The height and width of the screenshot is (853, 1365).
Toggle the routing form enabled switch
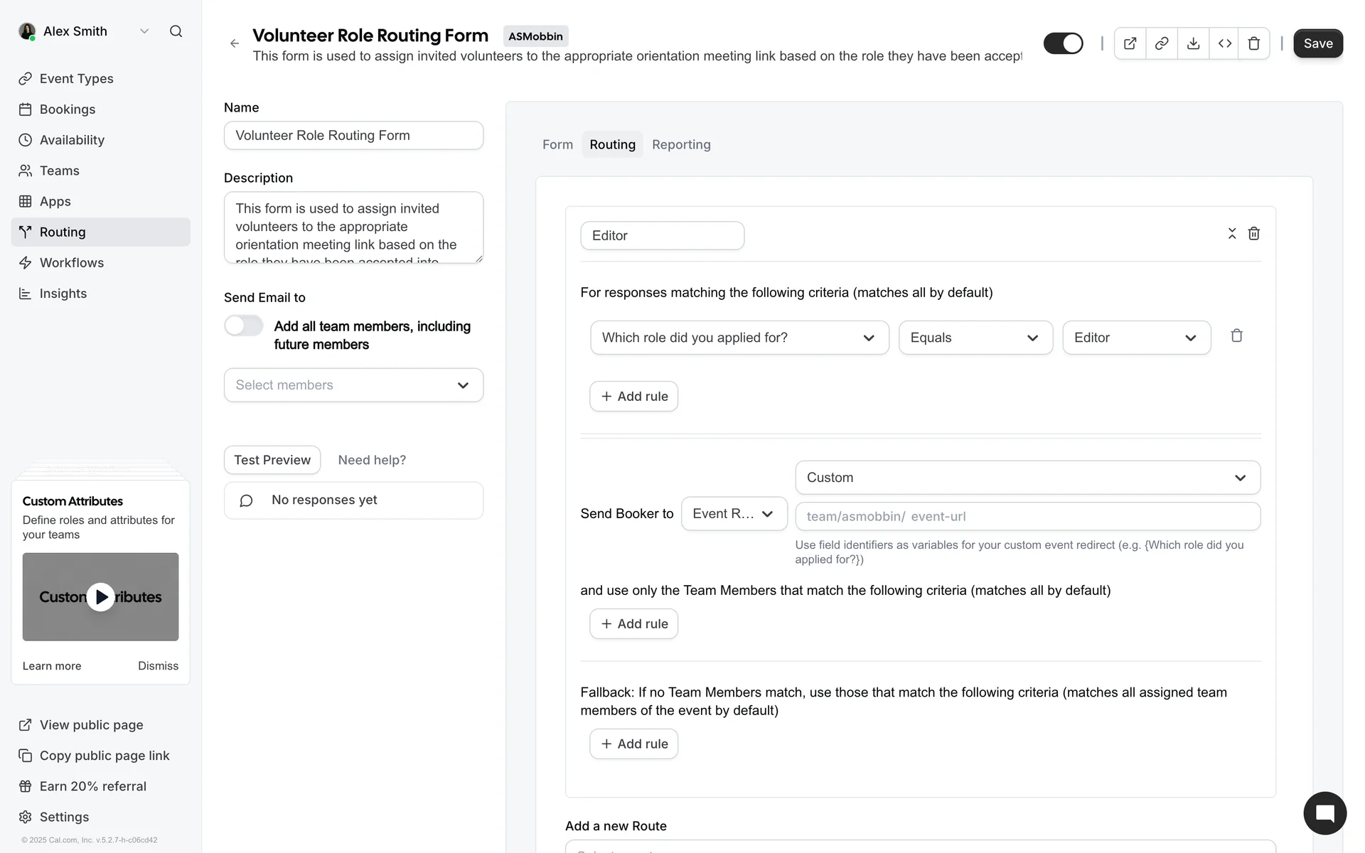pyautogui.click(x=1063, y=44)
